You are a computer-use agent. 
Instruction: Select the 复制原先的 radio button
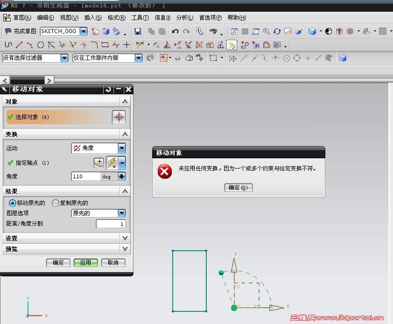coord(56,203)
